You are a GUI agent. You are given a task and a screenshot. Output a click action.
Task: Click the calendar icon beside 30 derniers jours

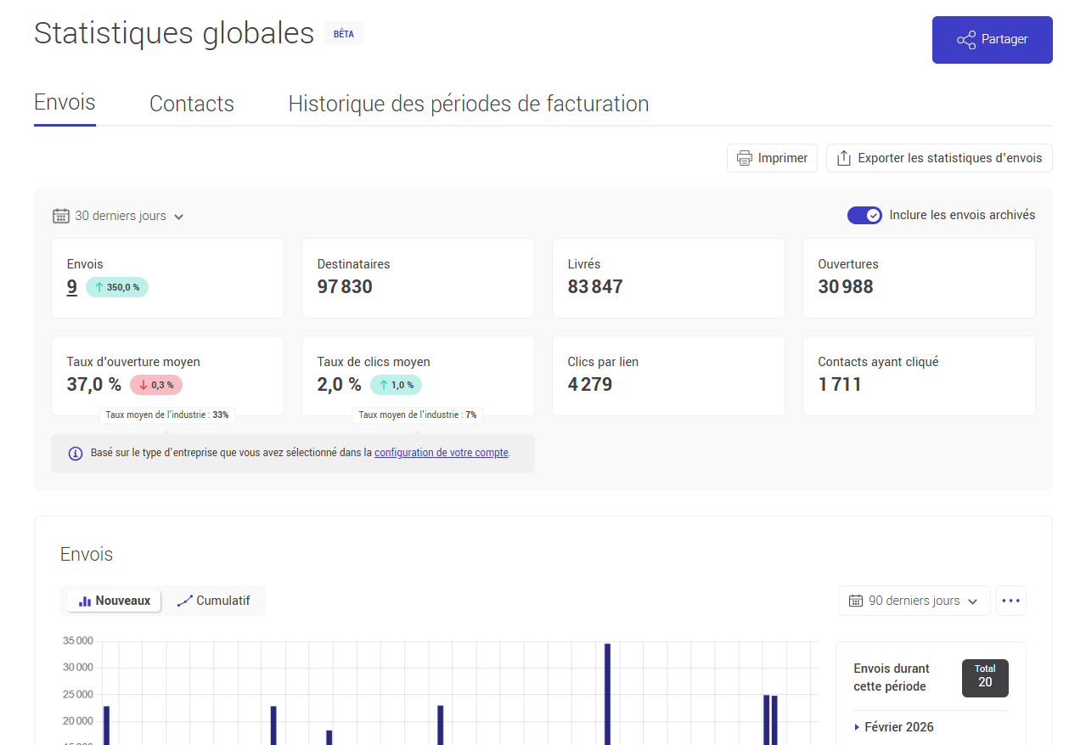coord(60,216)
